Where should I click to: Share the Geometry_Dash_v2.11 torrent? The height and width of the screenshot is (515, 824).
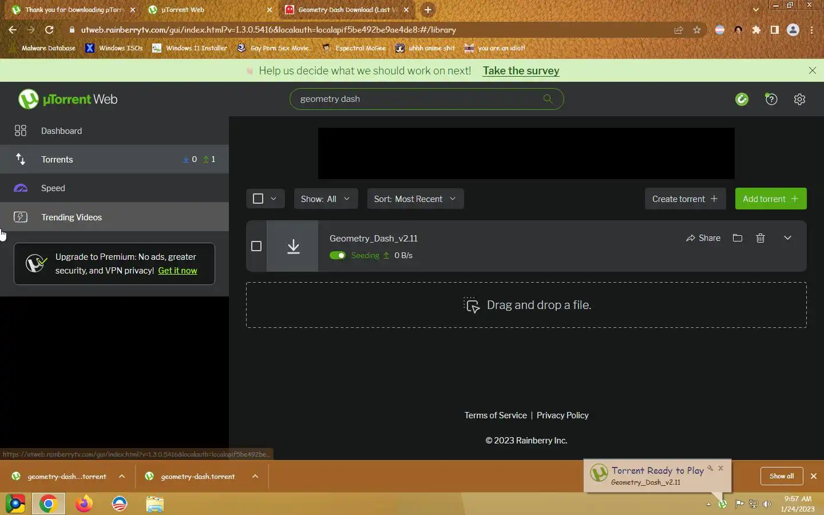[703, 238]
